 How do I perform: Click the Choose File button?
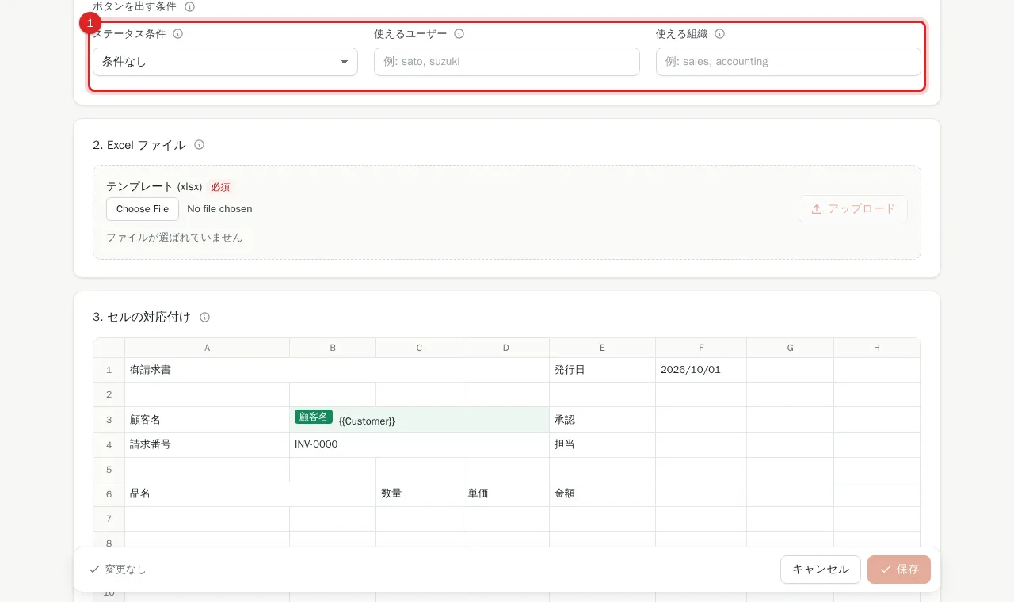(x=143, y=209)
